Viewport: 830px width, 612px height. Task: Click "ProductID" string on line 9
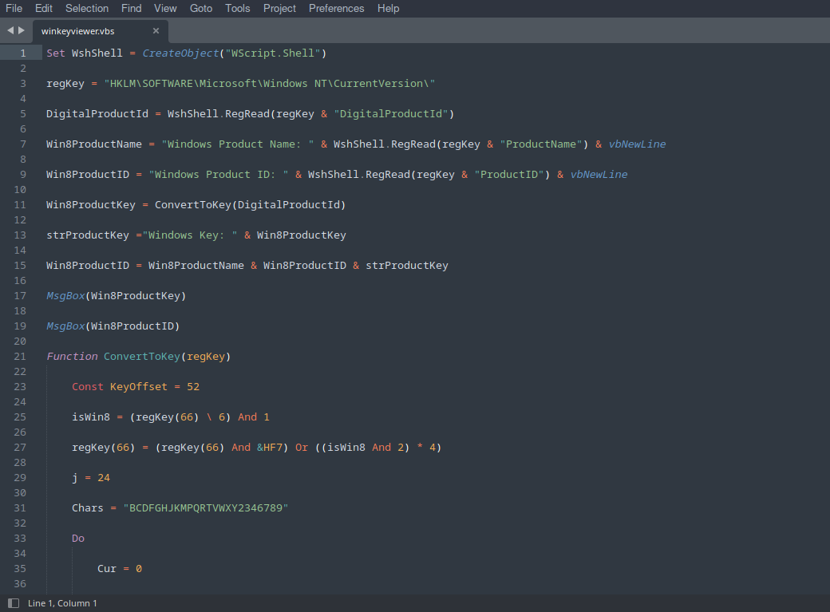tap(509, 174)
